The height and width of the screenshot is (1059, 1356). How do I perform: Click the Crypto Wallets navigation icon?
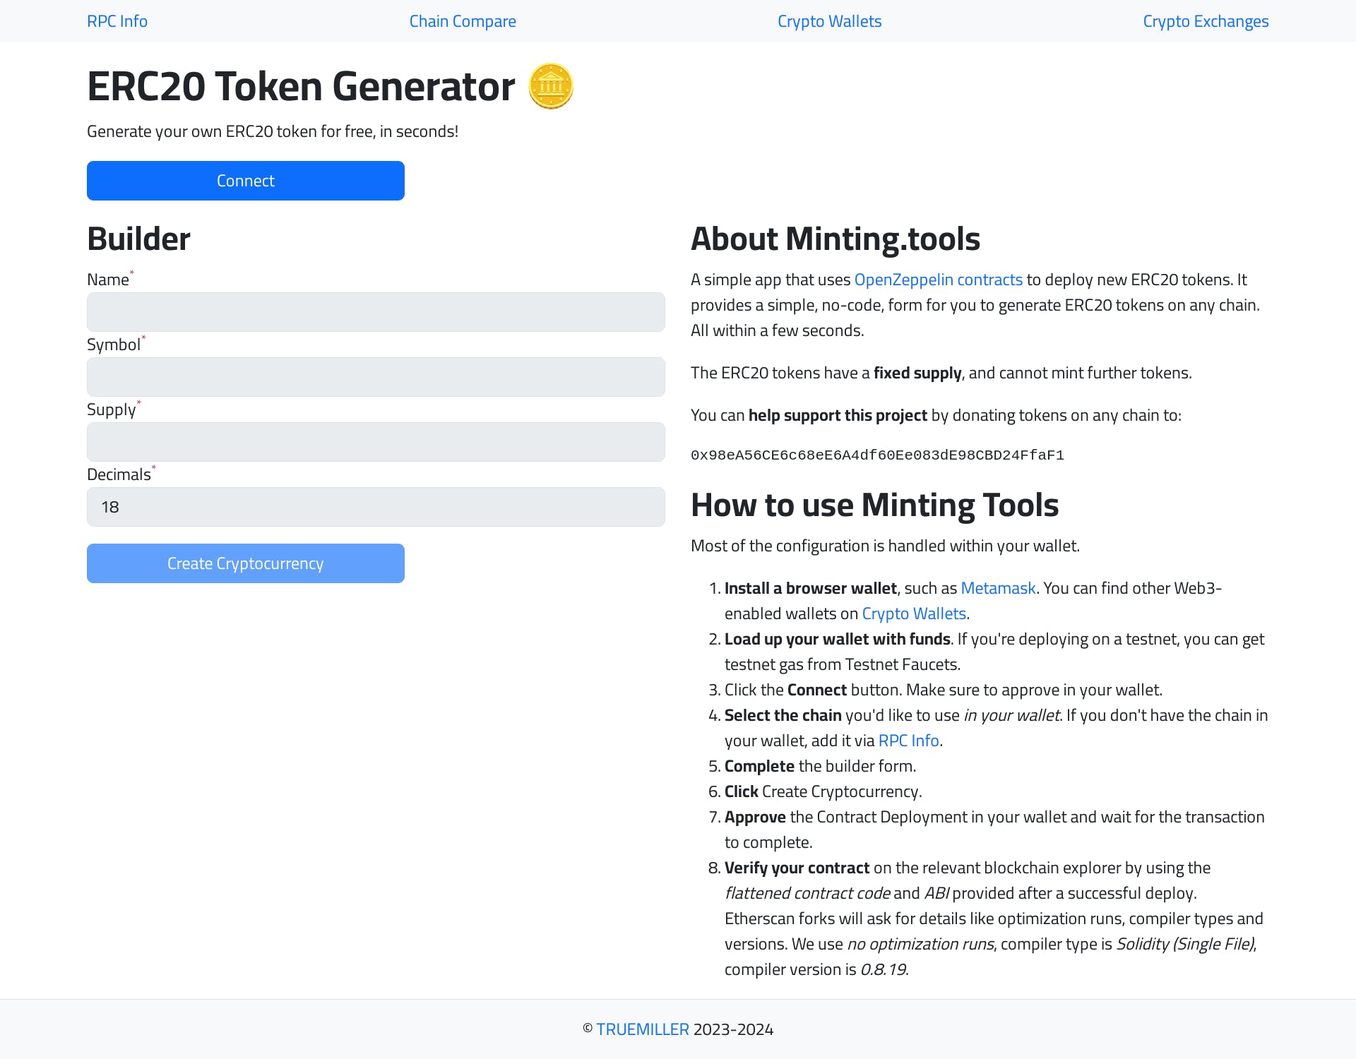click(826, 21)
